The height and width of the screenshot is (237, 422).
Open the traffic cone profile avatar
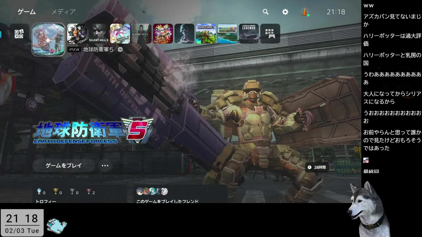pos(305,12)
